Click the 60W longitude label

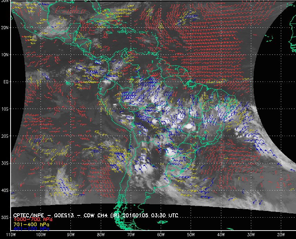coord(161,235)
